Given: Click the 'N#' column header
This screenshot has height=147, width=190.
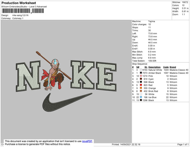Looking at the screenshot, I should click(138, 67).
